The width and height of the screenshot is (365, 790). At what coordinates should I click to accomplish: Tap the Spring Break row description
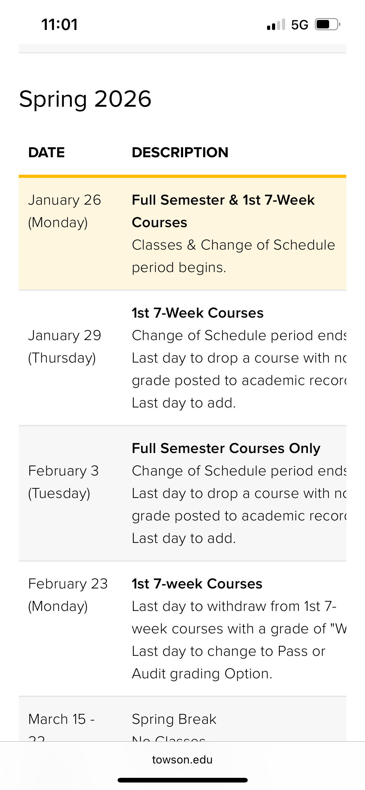click(x=174, y=719)
